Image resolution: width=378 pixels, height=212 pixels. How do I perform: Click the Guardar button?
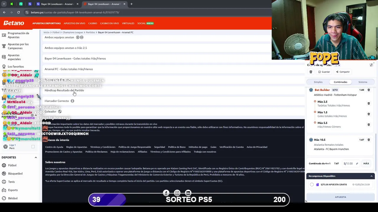324,72
